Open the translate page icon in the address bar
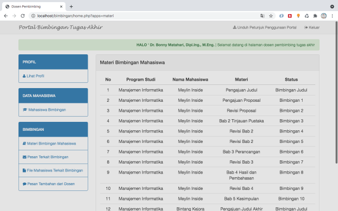 (x=262, y=16)
